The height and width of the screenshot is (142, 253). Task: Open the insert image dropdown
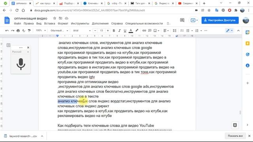point(157,31)
